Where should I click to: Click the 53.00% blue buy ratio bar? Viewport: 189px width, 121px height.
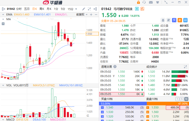tap(123, 104)
